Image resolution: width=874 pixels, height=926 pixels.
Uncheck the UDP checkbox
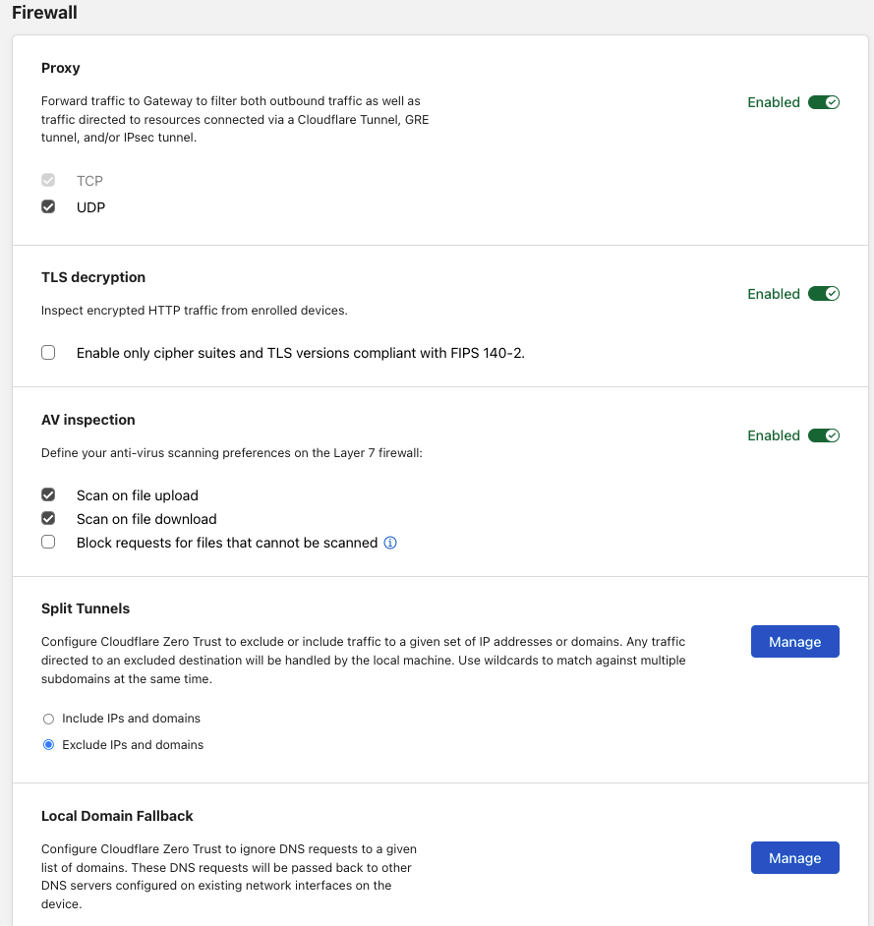(48, 206)
